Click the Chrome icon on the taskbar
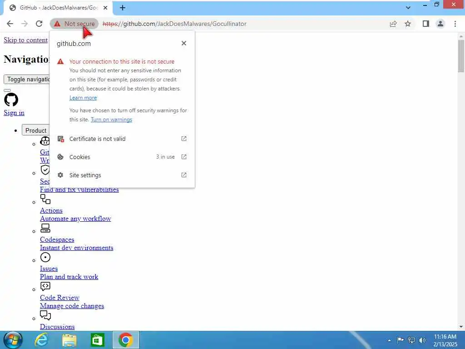The width and height of the screenshot is (465, 349). pos(125,340)
